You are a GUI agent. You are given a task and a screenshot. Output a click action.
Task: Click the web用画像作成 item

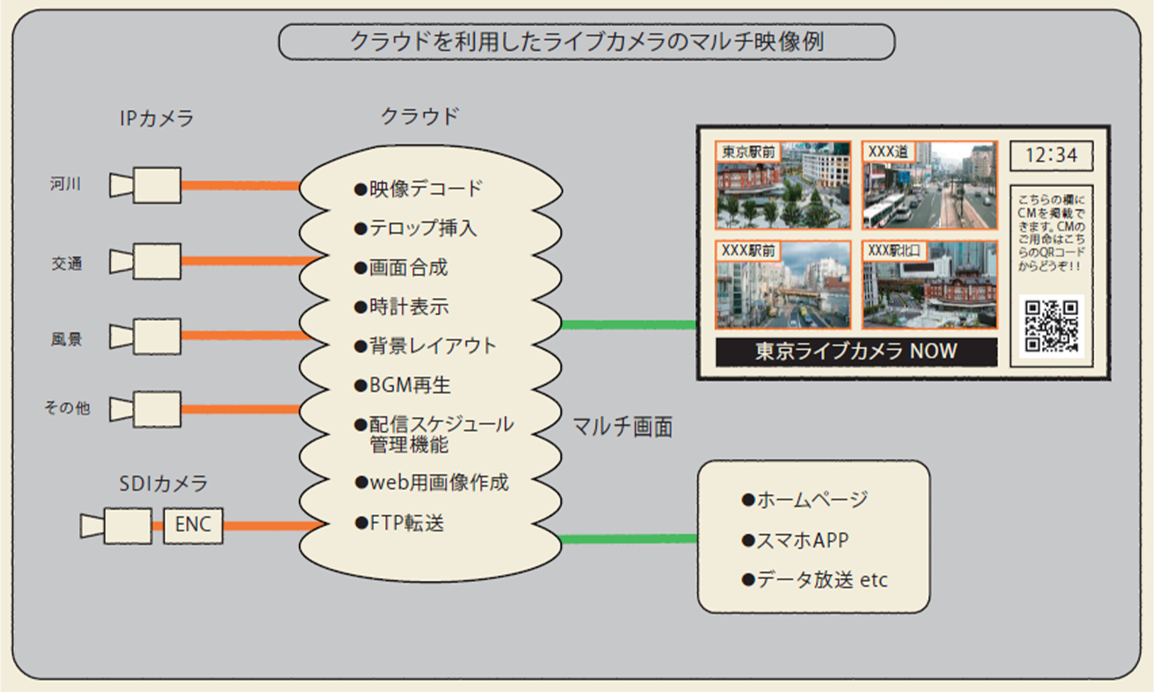tap(431, 483)
